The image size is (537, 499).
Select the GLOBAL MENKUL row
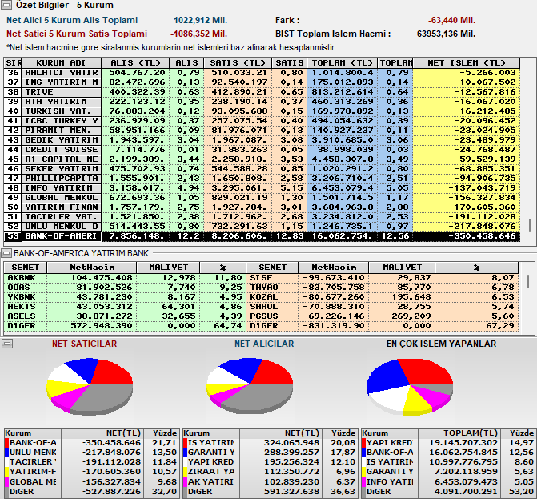click(x=262, y=197)
